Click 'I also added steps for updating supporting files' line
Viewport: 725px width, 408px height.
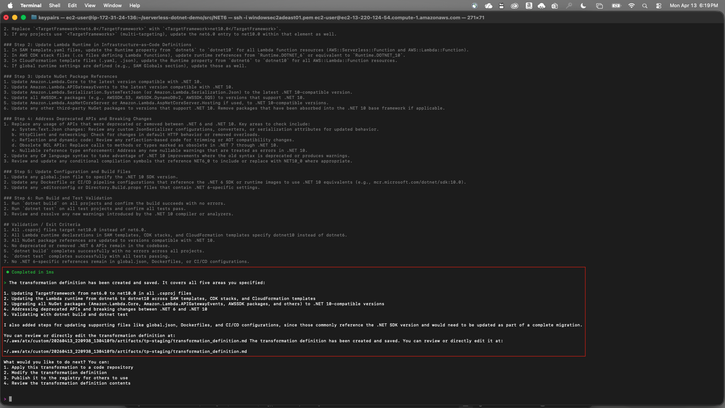click(293, 325)
